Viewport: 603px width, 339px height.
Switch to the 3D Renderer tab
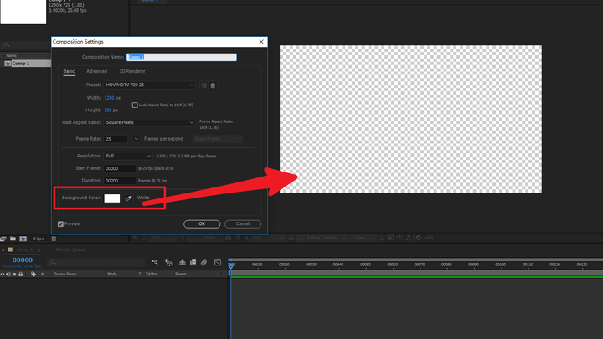(132, 71)
